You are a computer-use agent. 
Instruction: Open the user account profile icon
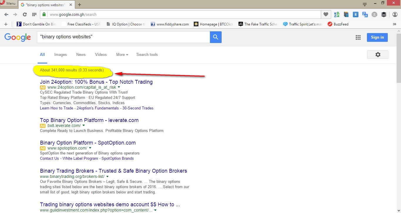tap(395, 14)
